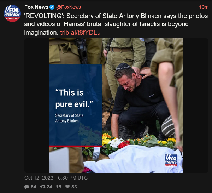Image resolution: width=212 pixels, height=193 pixels.
Task: Click the blue verified badge
Action: click(52, 7)
